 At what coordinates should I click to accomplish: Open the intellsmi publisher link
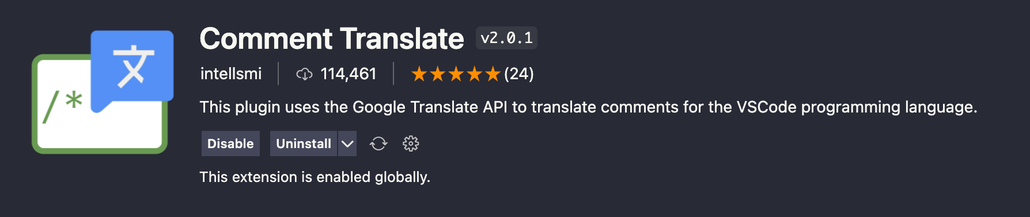[x=231, y=73]
